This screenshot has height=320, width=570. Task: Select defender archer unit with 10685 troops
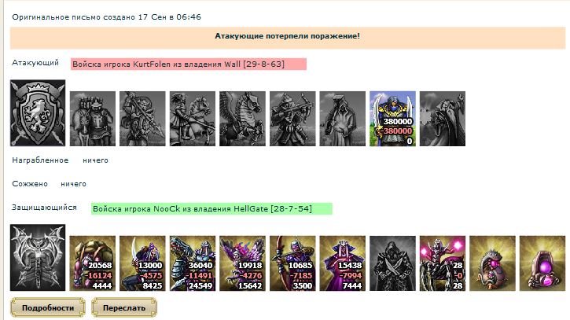(292, 263)
